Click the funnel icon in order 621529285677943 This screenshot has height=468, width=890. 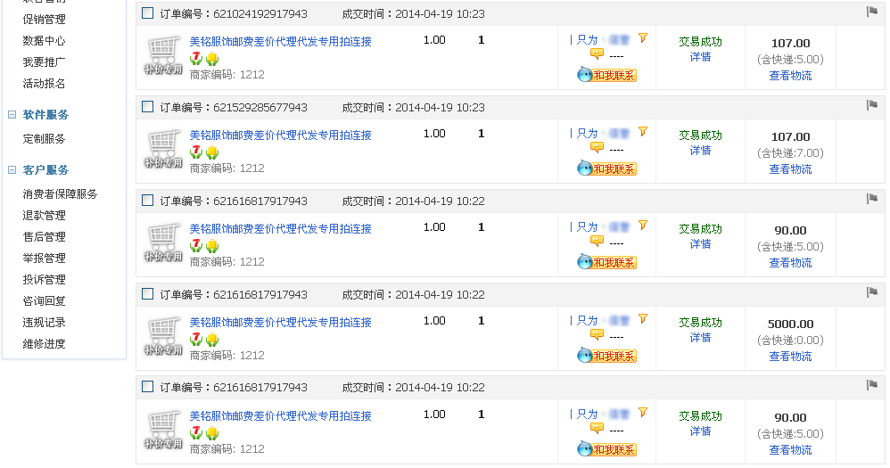tap(642, 132)
